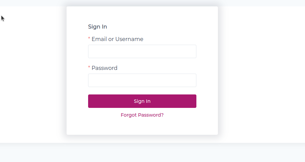Click the red asterisk beside Password
This screenshot has height=162, width=305.
tap(89, 68)
